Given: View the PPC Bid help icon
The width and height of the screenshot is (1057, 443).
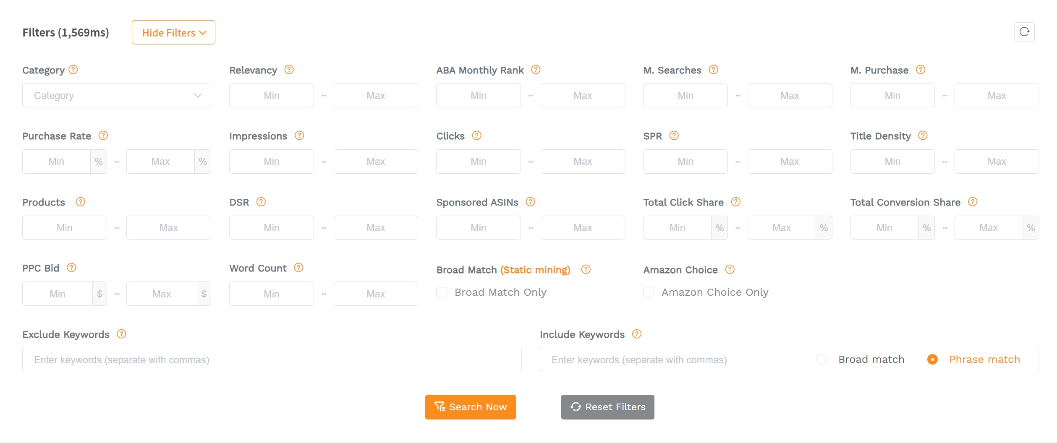Looking at the screenshot, I should tap(71, 268).
